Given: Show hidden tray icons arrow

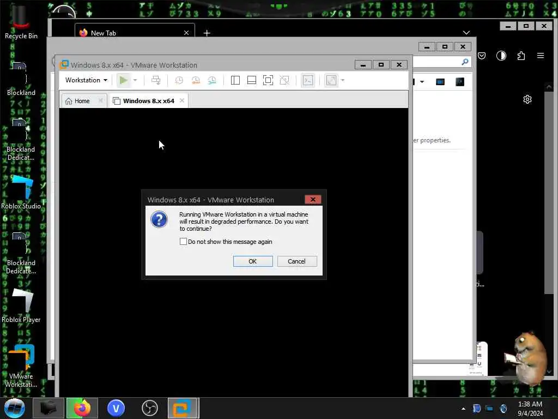Looking at the screenshot, I should click(x=463, y=409).
